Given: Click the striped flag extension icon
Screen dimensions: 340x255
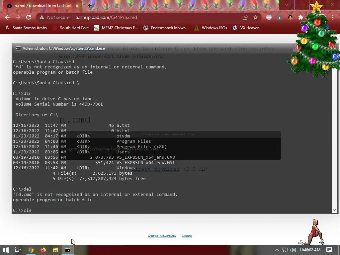Looking at the screenshot, I should [x=269, y=17].
